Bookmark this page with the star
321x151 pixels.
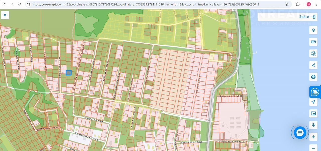point(287,4)
